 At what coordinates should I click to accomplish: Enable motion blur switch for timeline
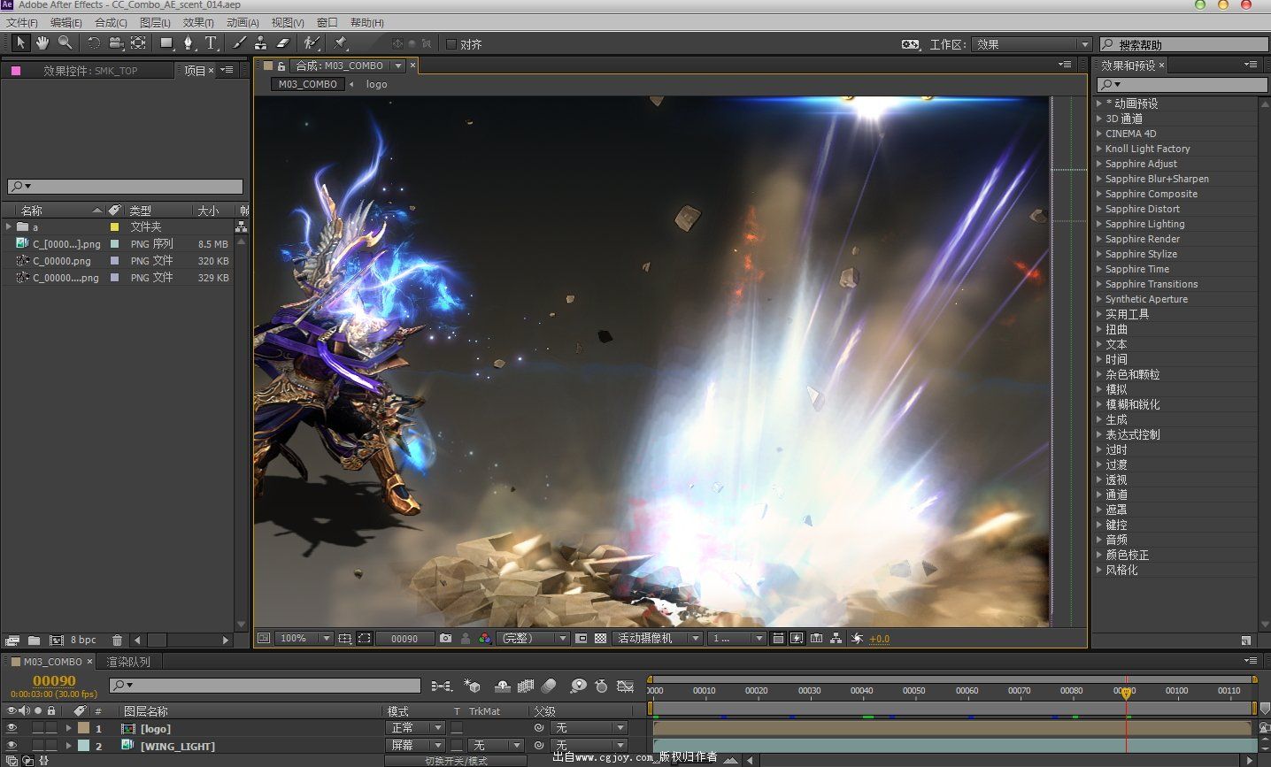(x=550, y=686)
